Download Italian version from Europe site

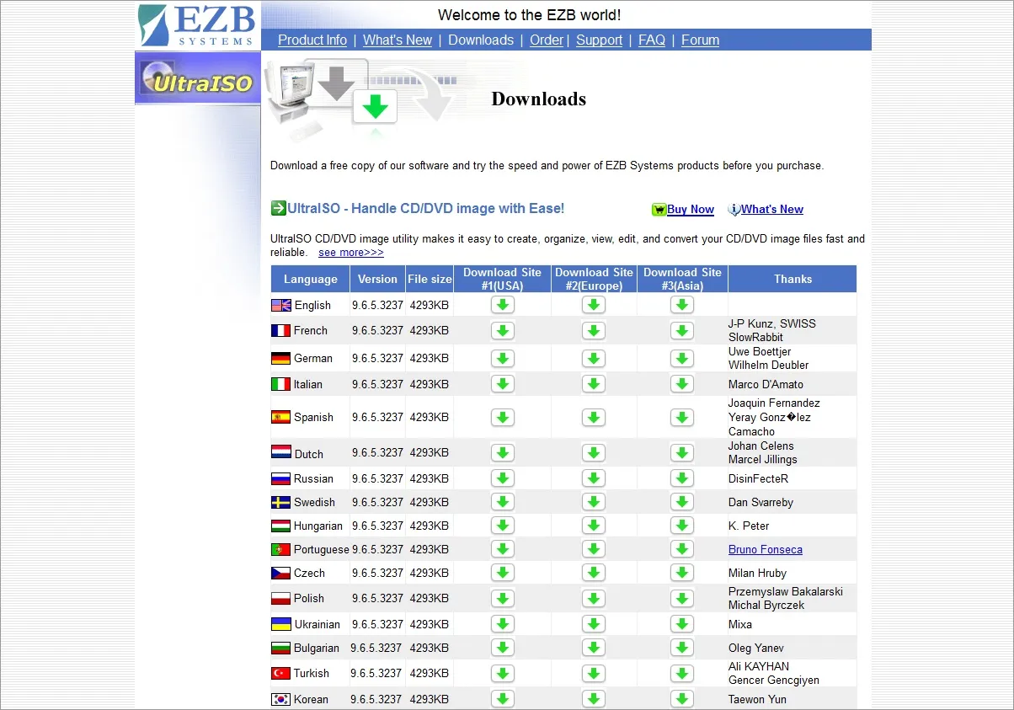point(594,384)
